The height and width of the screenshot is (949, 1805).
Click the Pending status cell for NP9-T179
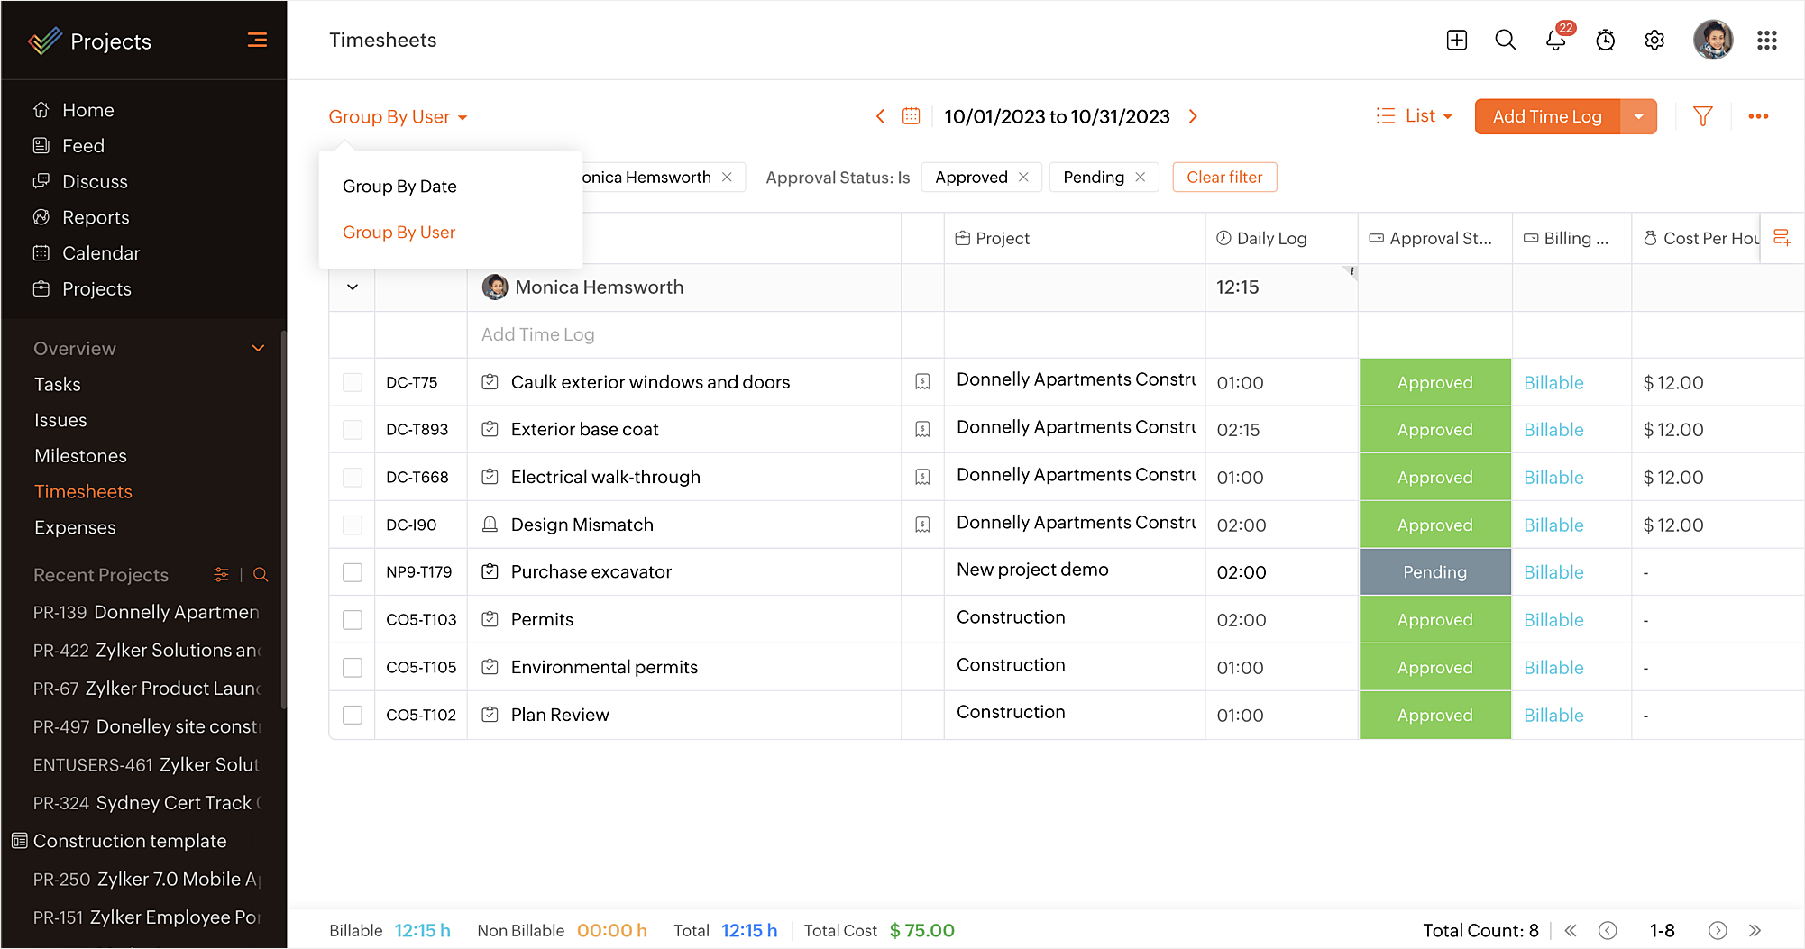pyautogui.click(x=1434, y=572)
